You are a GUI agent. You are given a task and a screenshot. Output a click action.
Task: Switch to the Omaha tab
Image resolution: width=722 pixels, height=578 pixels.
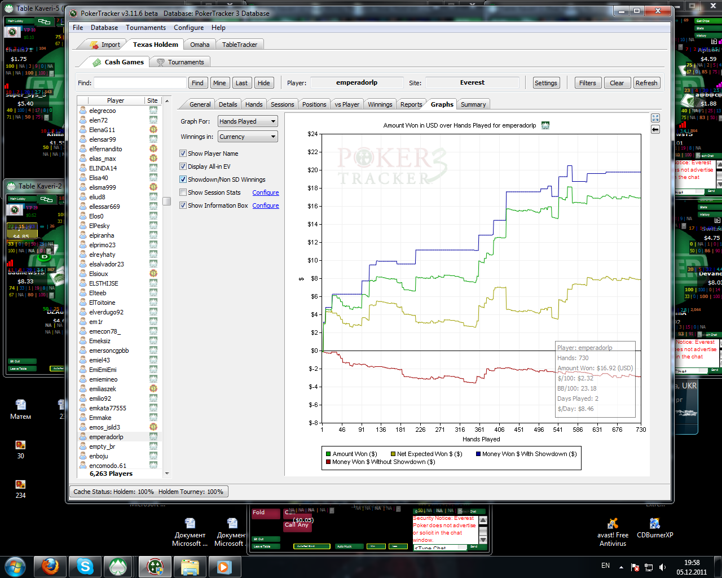coord(200,45)
